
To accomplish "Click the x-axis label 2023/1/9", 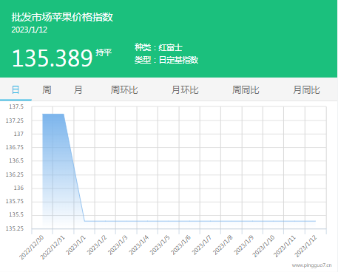I will 244,245.
